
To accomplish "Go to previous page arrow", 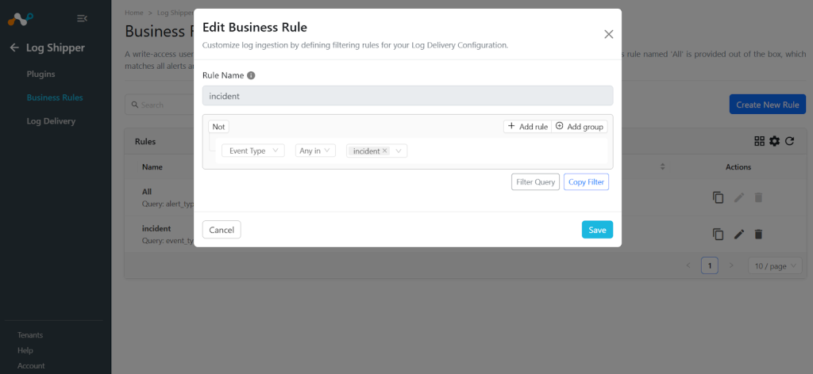I will 688,266.
